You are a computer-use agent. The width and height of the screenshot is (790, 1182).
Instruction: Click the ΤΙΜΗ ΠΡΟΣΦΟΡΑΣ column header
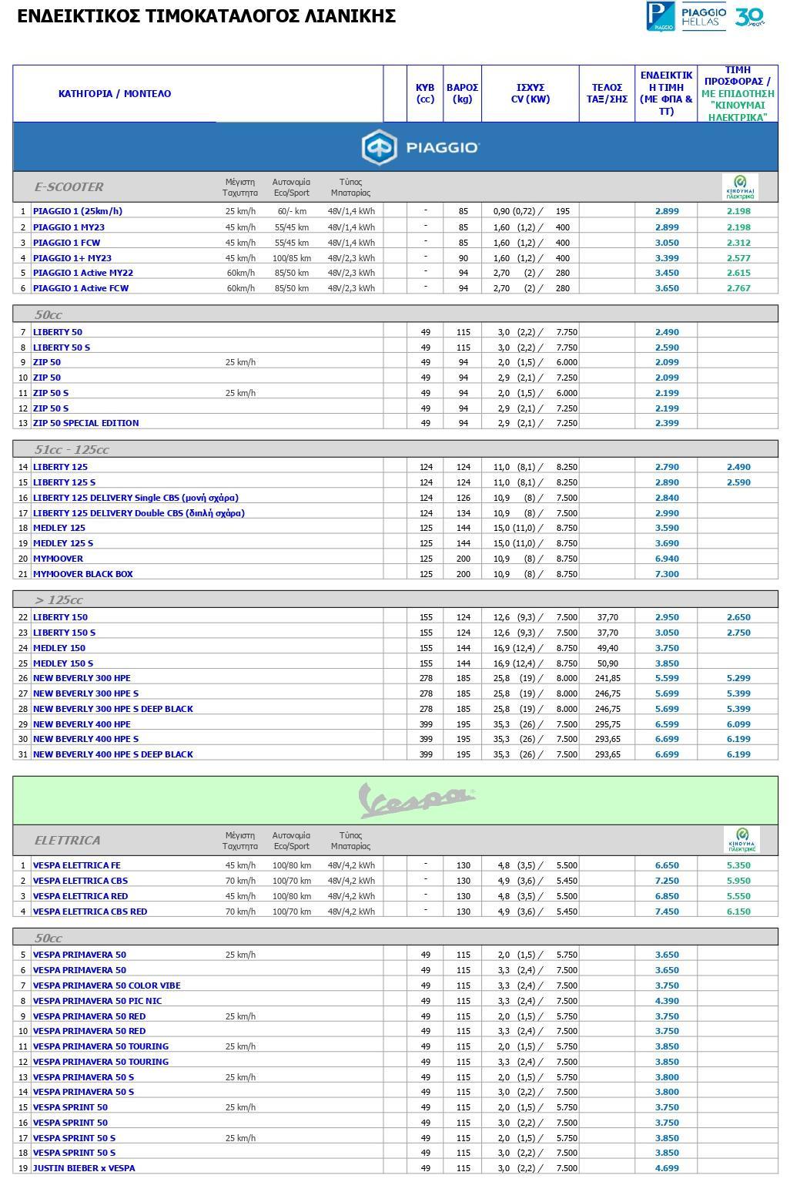tap(738, 94)
